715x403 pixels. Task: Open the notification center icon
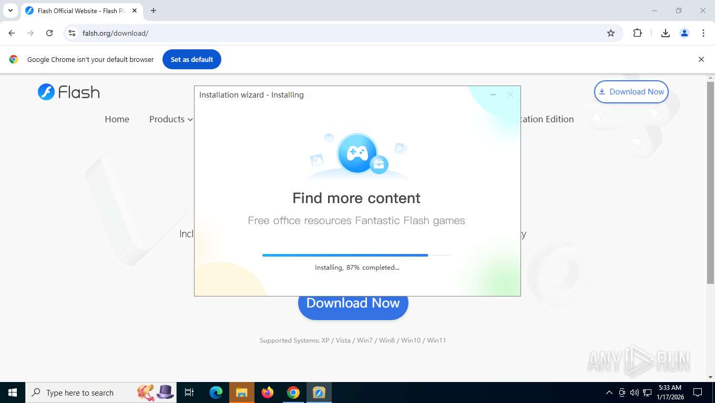pos(698,393)
